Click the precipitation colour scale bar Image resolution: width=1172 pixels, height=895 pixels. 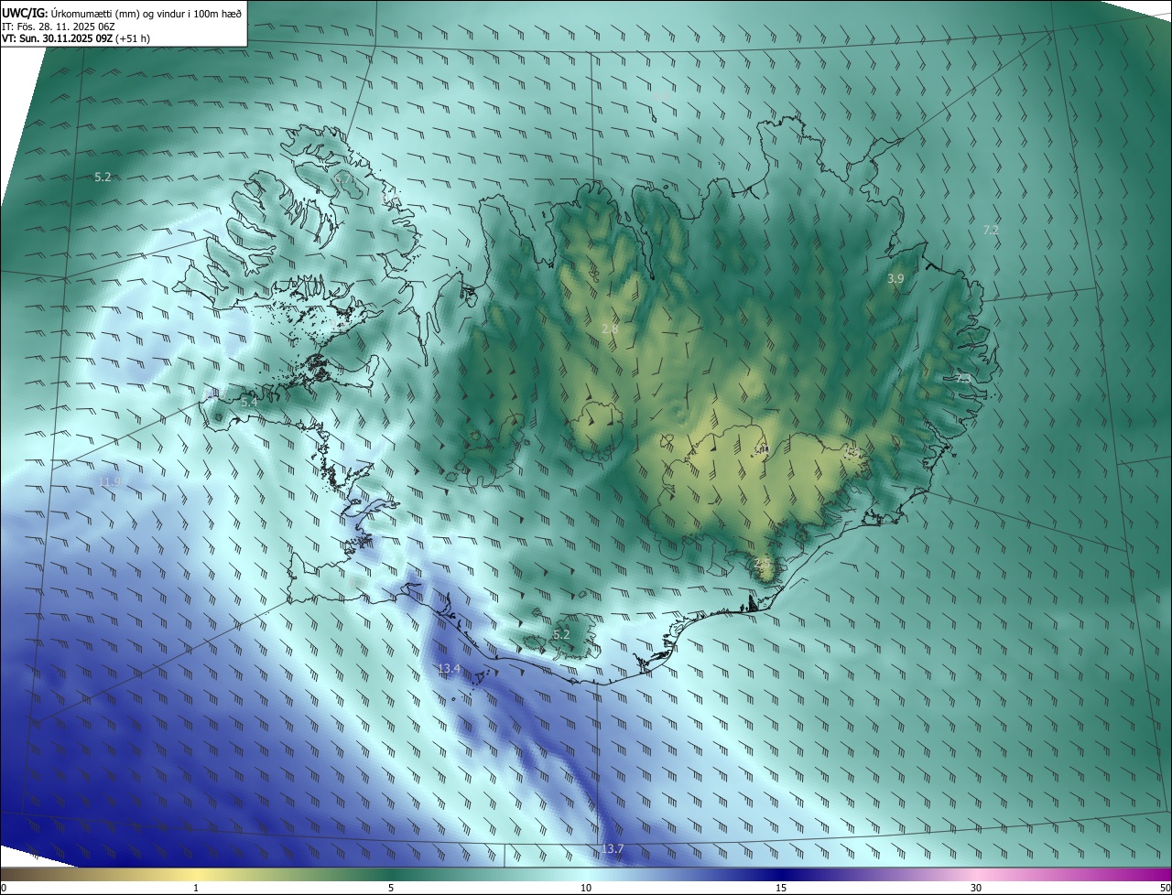pyautogui.click(x=586, y=874)
